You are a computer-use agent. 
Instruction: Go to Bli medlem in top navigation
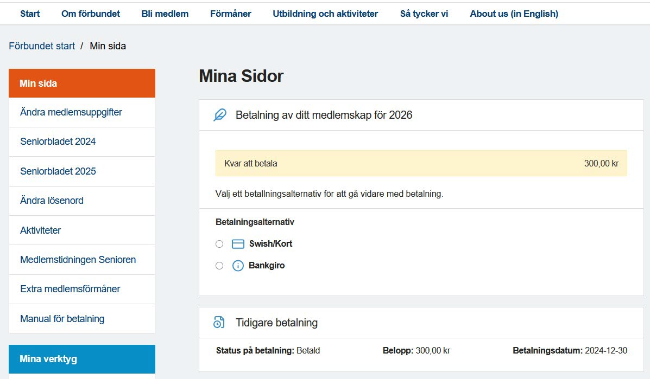pyautogui.click(x=165, y=14)
